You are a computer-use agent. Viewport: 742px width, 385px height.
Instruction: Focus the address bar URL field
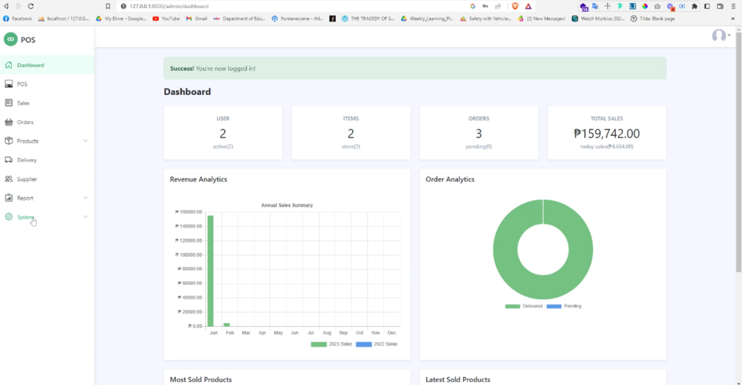click(x=293, y=6)
